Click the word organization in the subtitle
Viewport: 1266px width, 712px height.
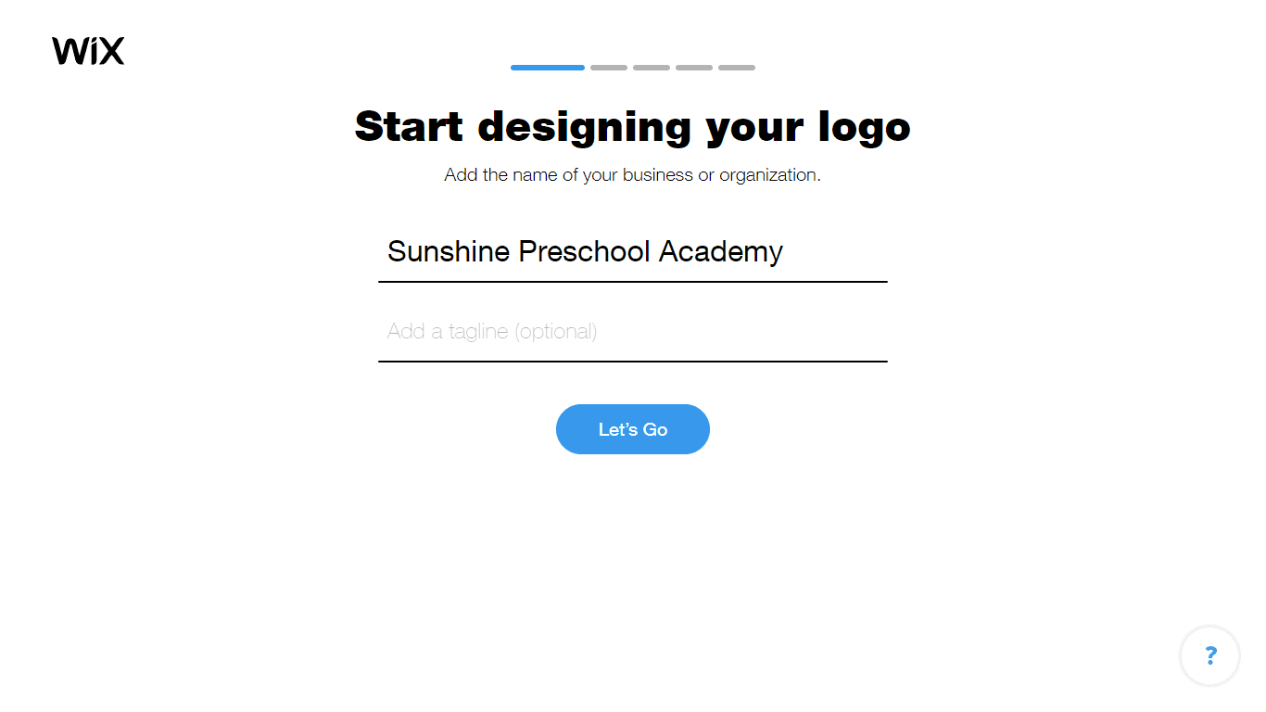point(769,175)
